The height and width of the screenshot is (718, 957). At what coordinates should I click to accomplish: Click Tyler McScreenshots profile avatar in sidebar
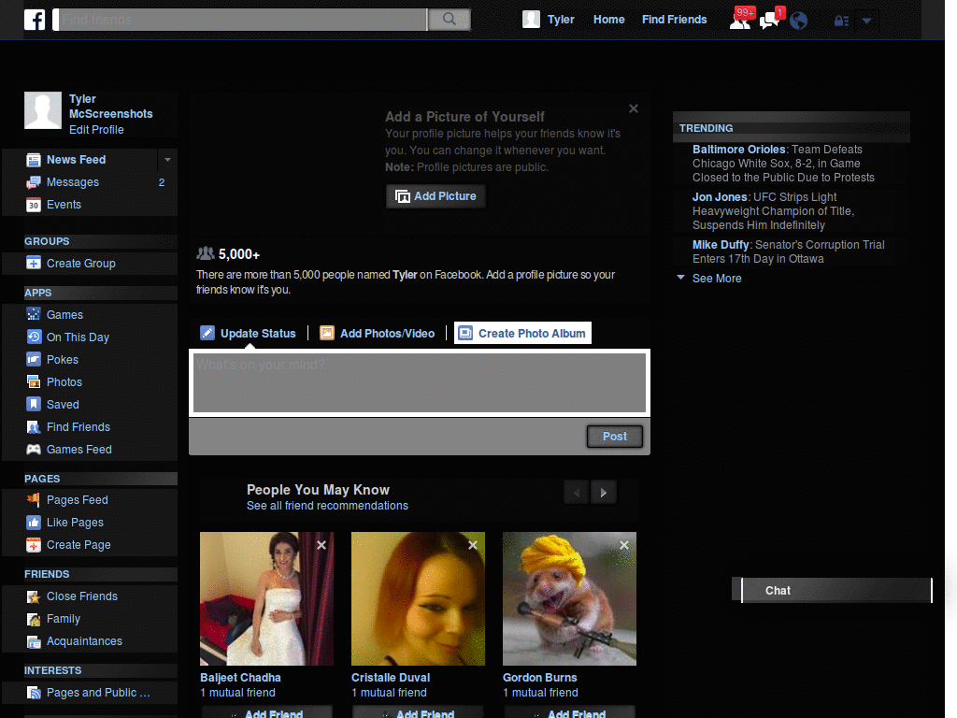tap(43, 110)
